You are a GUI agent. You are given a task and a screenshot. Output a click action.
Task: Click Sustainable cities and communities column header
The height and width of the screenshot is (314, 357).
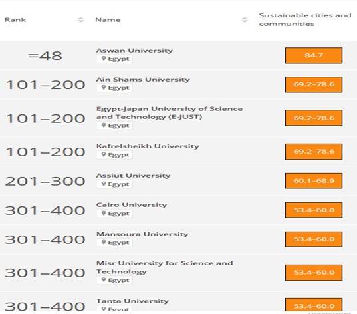(305, 19)
